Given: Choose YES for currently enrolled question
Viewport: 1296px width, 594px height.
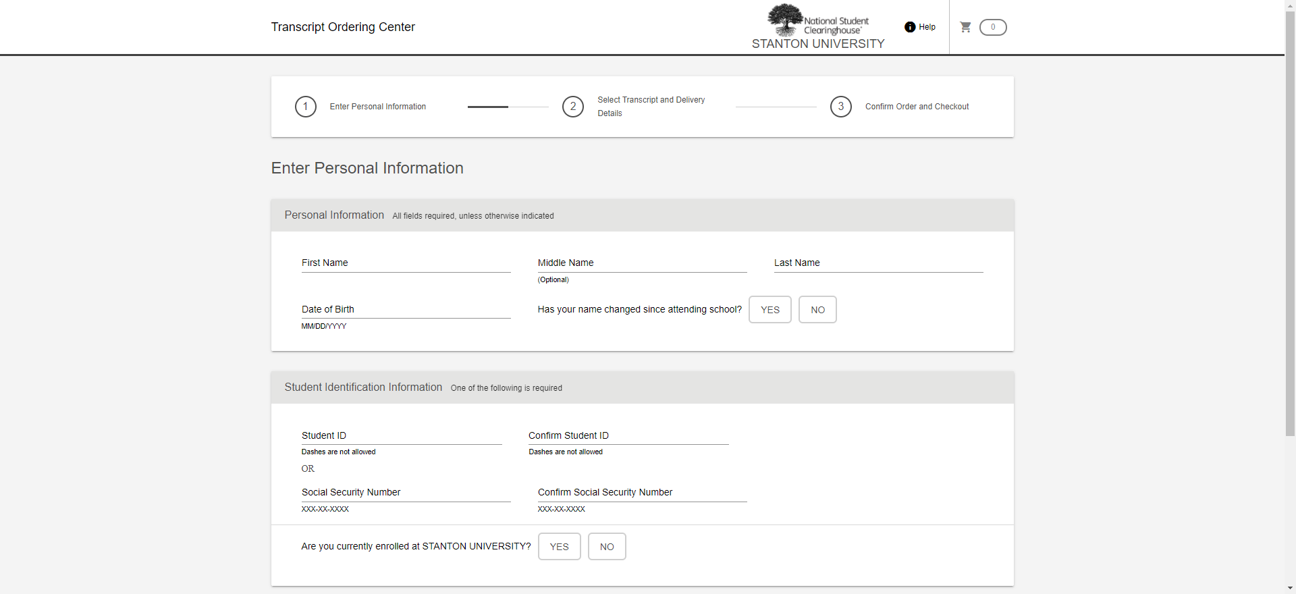Looking at the screenshot, I should [559, 547].
